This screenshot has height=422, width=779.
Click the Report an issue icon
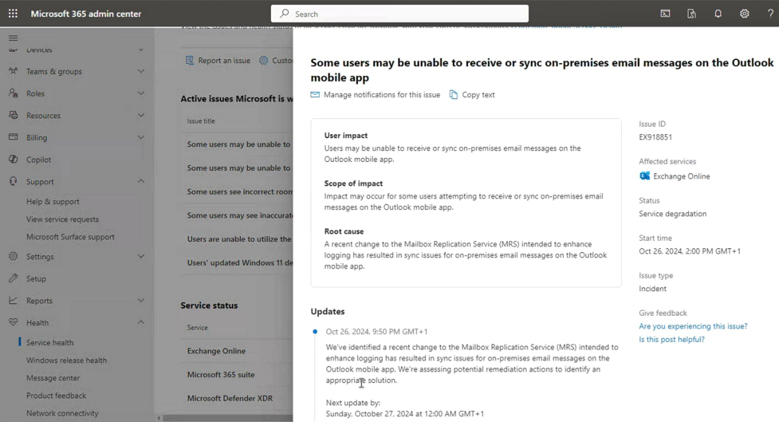tap(190, 60)
